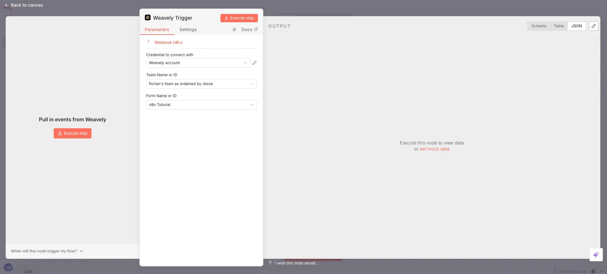Open the Form Name or ID dropdown

point(201,105)
